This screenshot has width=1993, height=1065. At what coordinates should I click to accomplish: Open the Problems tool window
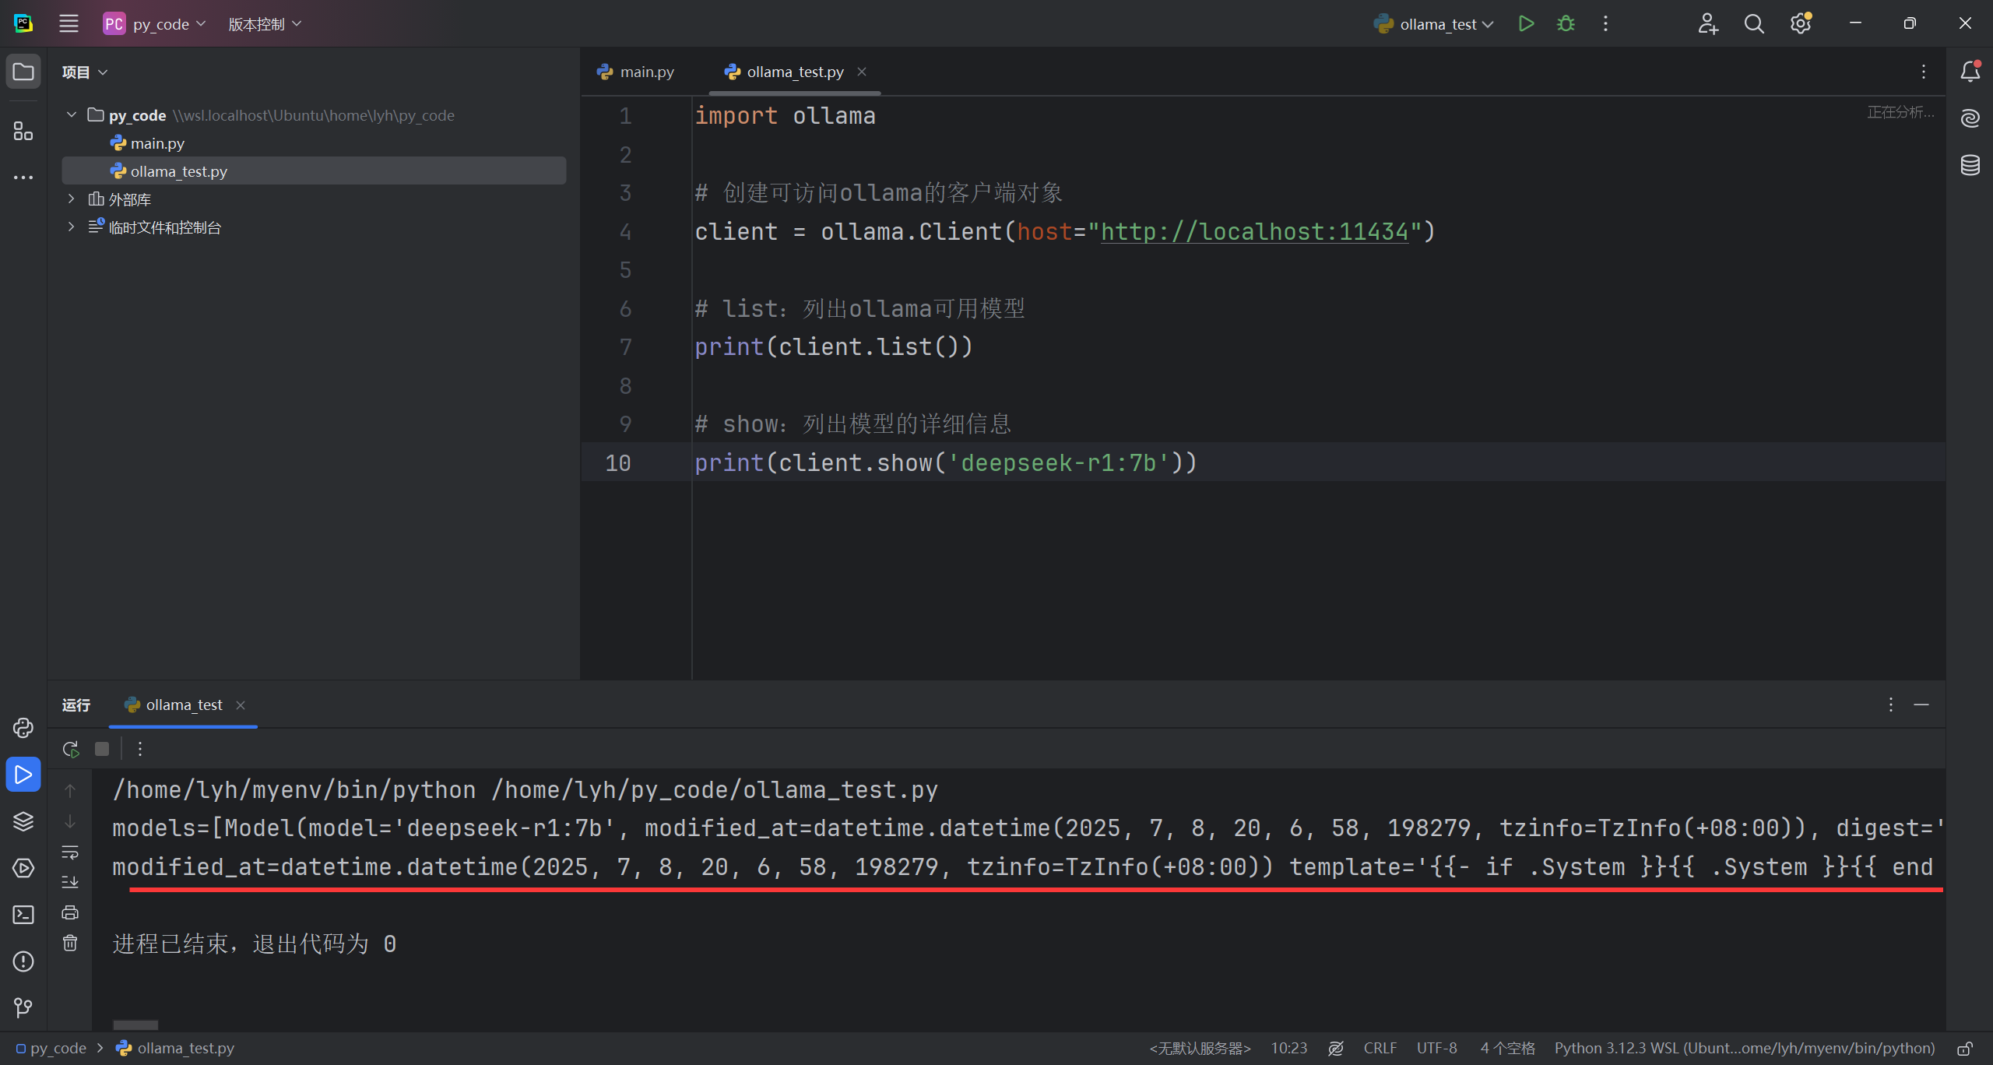[x=23, y=961]
